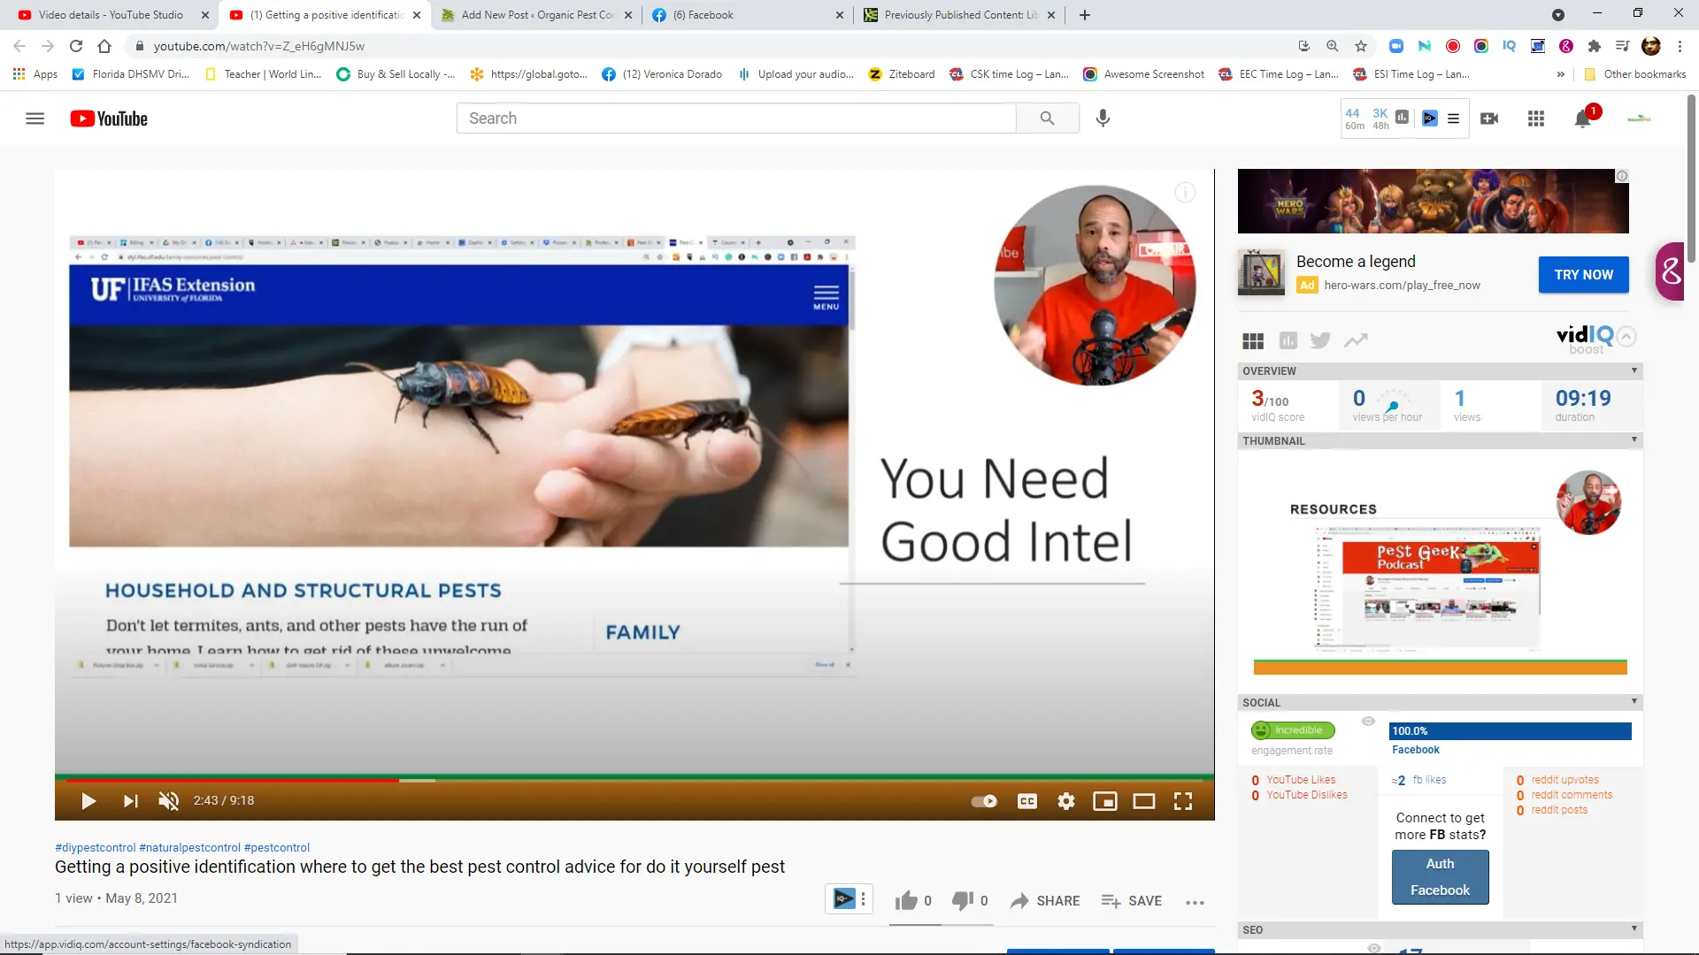
Task: Open the vidIQ bar chart stats icon in header
Action: 1402,118
